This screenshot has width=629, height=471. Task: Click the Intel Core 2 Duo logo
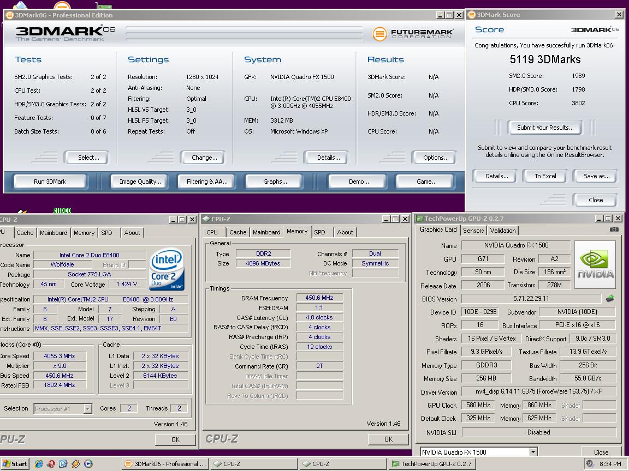click(x=167, y=269)
